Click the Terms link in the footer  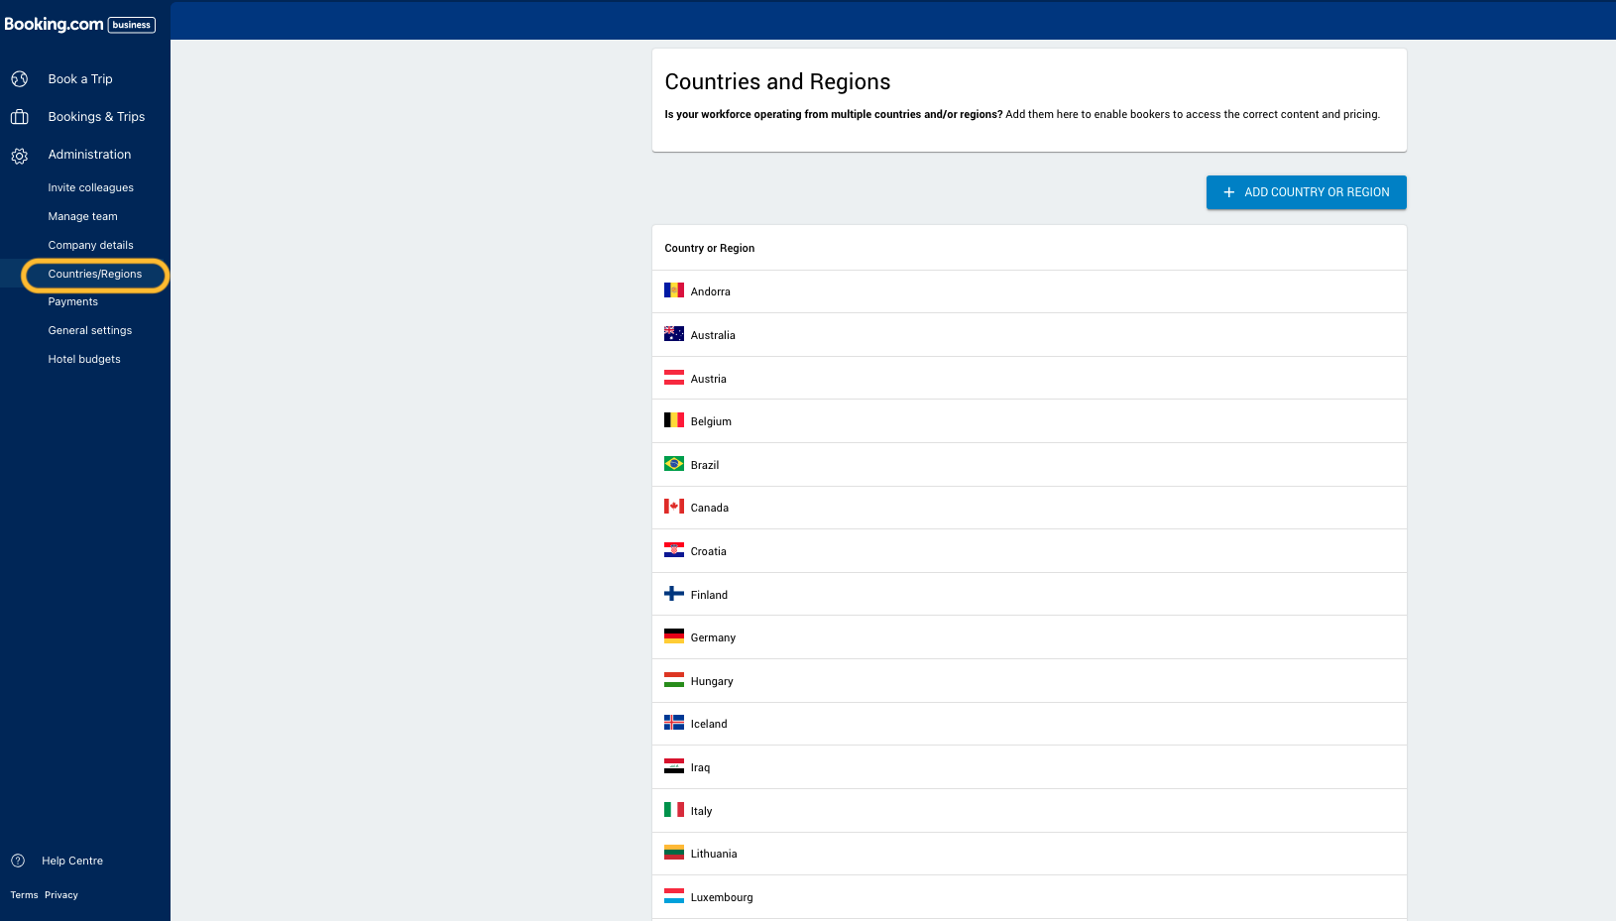[24, 895]
